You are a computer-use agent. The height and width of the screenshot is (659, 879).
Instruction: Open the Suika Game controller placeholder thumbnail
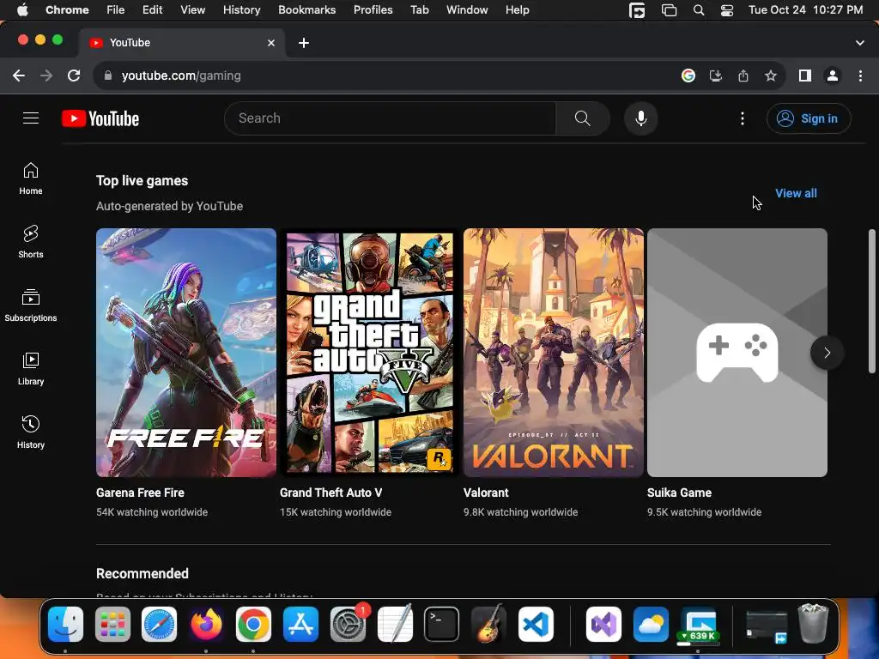pos(737,353)
